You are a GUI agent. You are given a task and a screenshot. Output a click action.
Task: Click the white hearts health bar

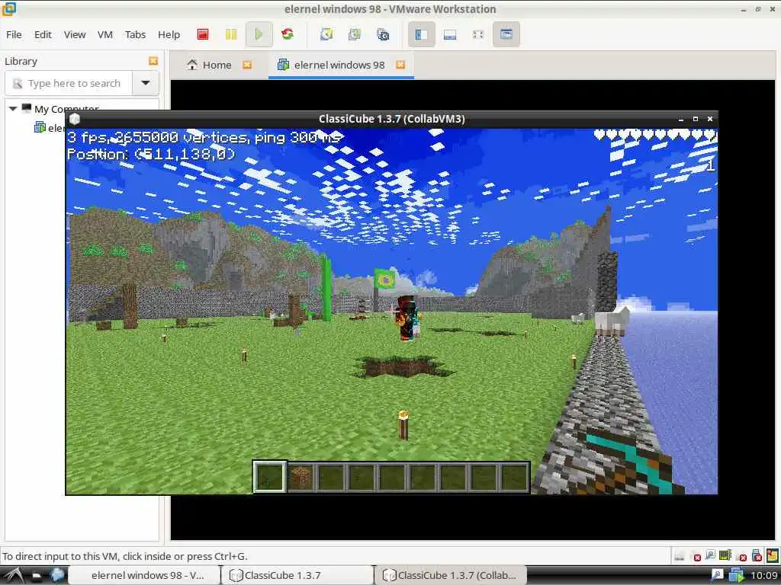[655, 134]
